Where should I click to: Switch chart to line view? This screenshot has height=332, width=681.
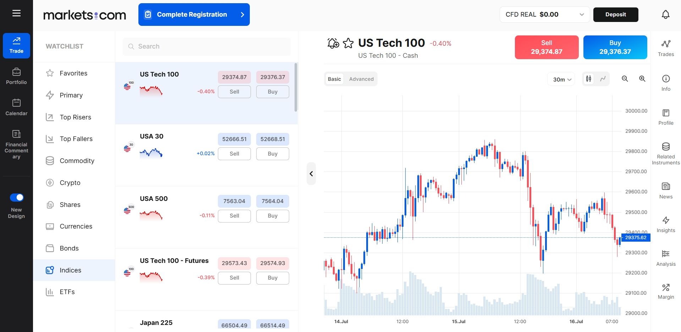click(x=603, y=79)
